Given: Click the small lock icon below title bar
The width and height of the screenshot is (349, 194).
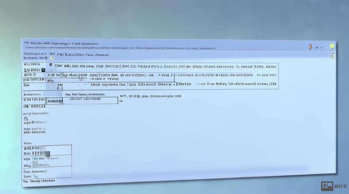Looking at the screenshot, I should point(332,57).
